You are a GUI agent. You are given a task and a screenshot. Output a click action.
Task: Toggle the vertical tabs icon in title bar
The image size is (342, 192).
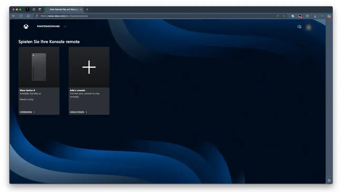click(40, 9)
